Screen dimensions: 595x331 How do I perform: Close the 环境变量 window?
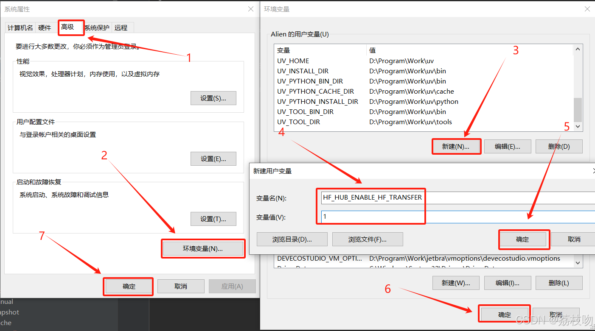[x=587, y=8]
